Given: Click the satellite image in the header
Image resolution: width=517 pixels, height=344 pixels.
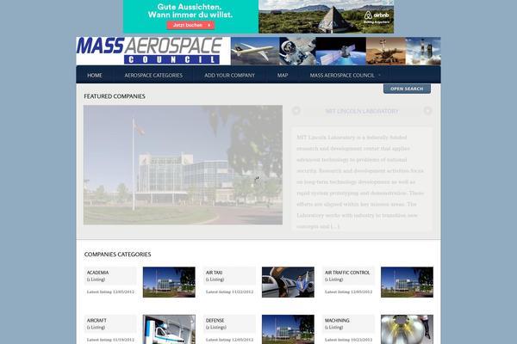Looking at the screenshot, I should [341, 51].
